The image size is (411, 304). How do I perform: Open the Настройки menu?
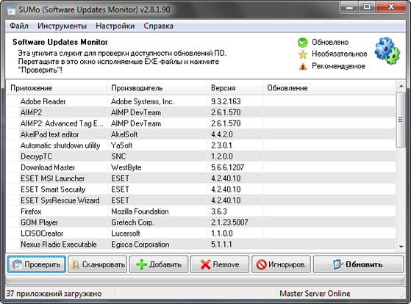(115, 26)
